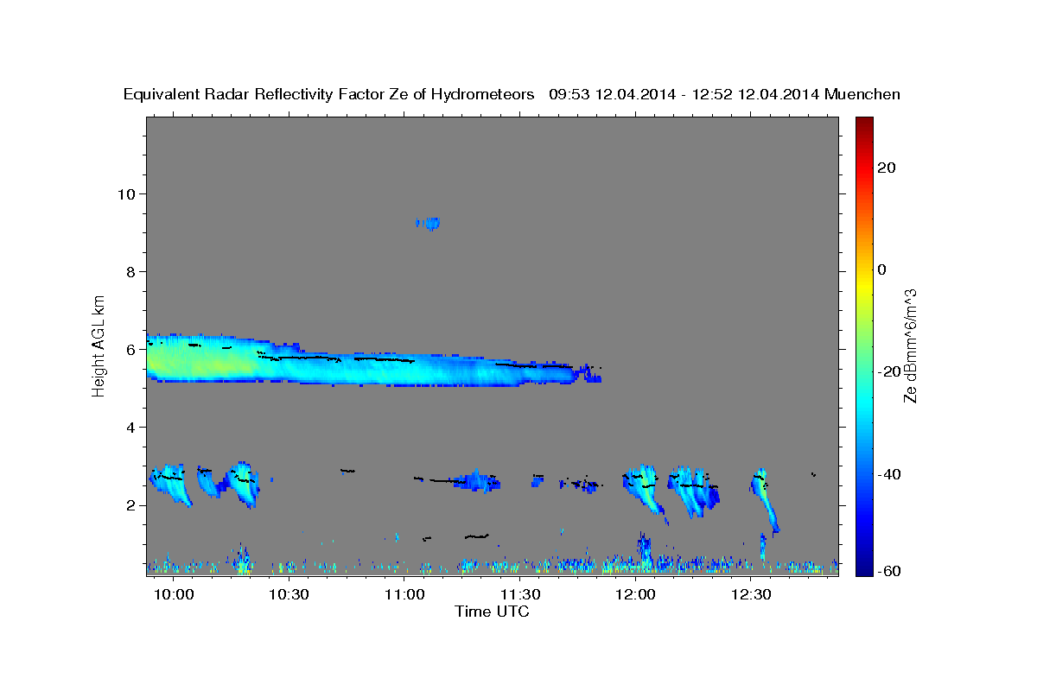
Task: Click the "12:00" time tick label
Action: [x=636, y=595]
